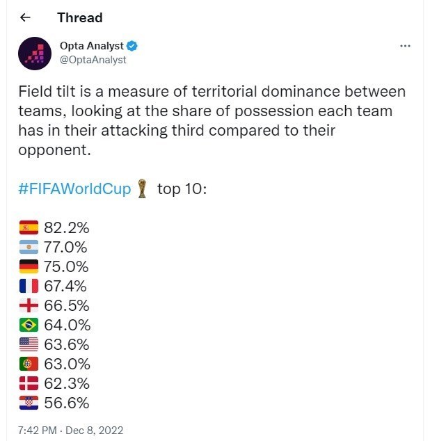
Task: Click the World Cup trophy emoji
Action: [143, 189]
